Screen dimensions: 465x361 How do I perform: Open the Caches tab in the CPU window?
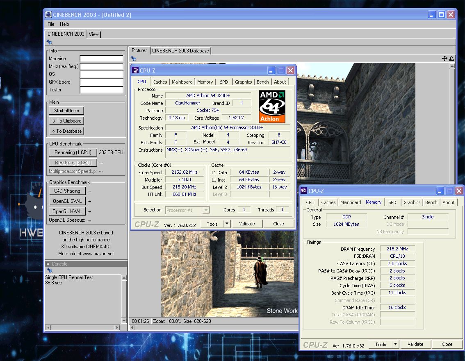point(160,82)
